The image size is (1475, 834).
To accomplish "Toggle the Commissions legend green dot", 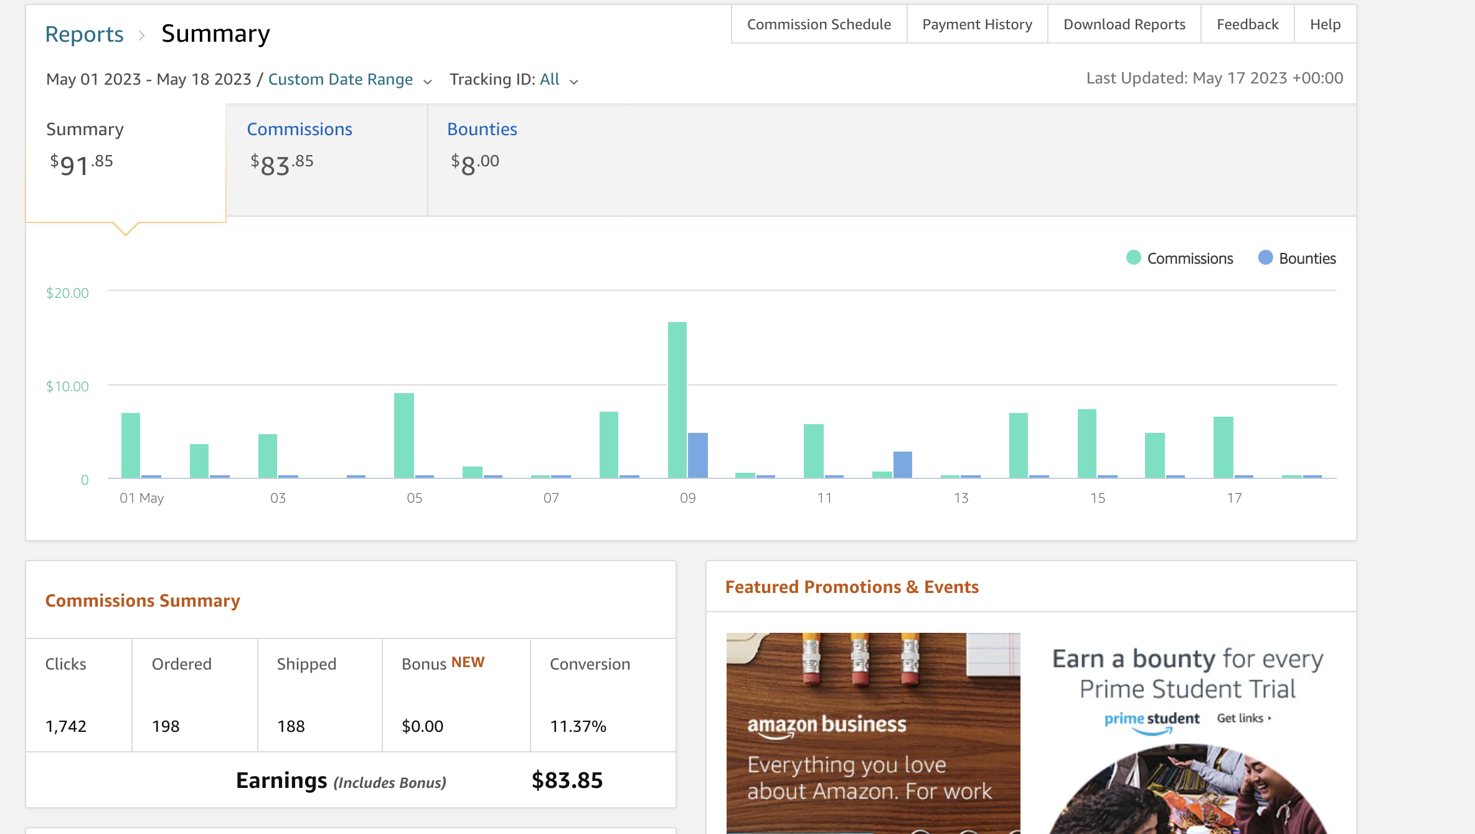I will pos(1133,258).
